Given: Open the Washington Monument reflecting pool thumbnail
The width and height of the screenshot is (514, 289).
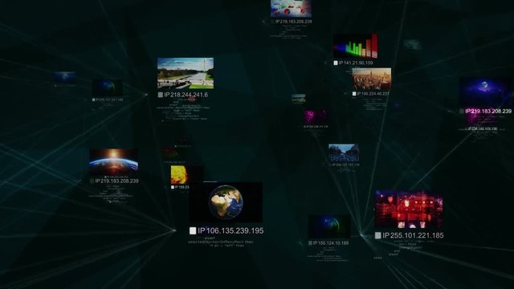Looking at the screenshot, I should point(186,73).
